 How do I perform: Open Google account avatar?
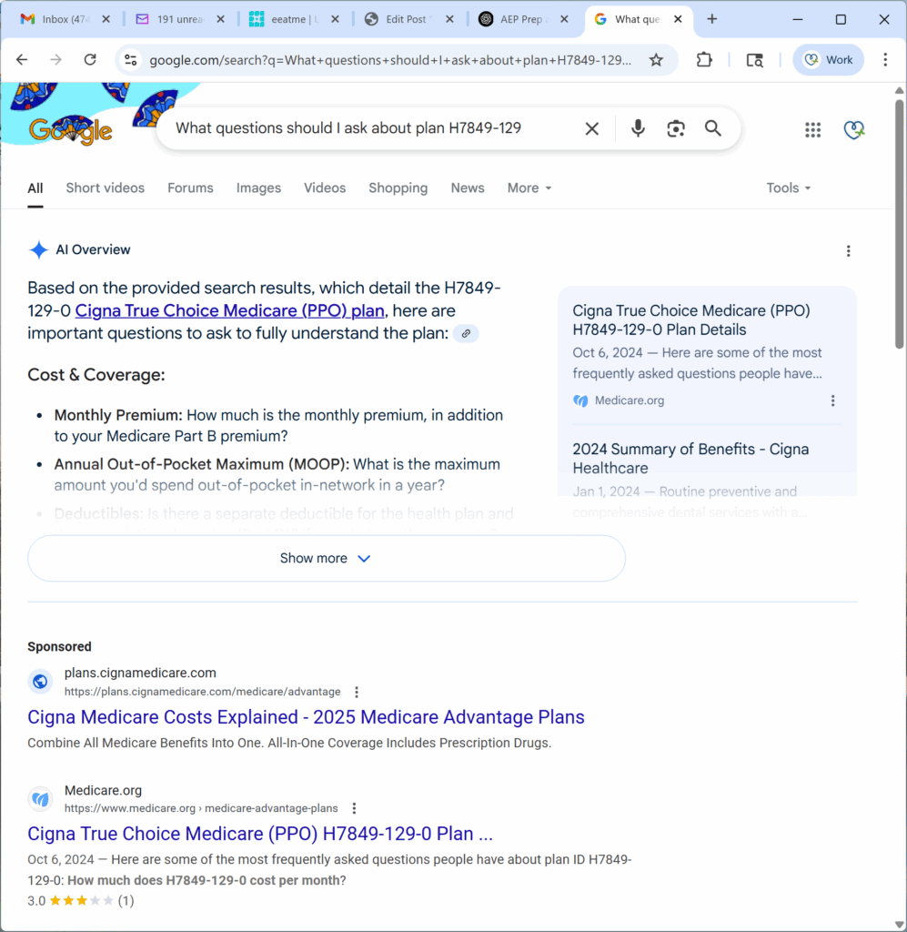(854, 129)
